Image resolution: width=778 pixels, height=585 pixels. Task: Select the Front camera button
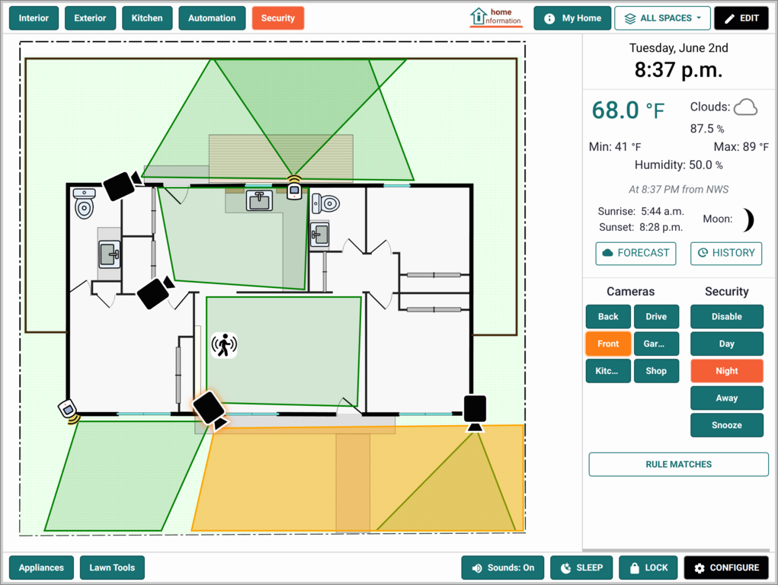coord(608,344)
